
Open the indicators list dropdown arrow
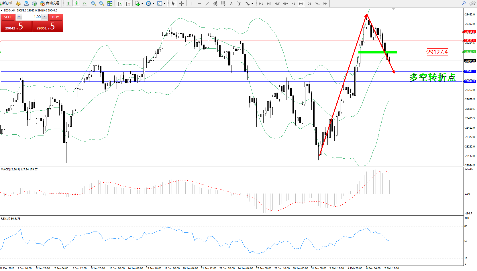[x=142, y=4]
